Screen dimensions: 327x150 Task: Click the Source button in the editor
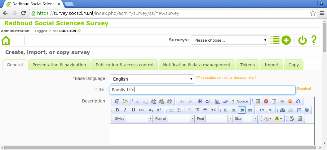[240, 101]
